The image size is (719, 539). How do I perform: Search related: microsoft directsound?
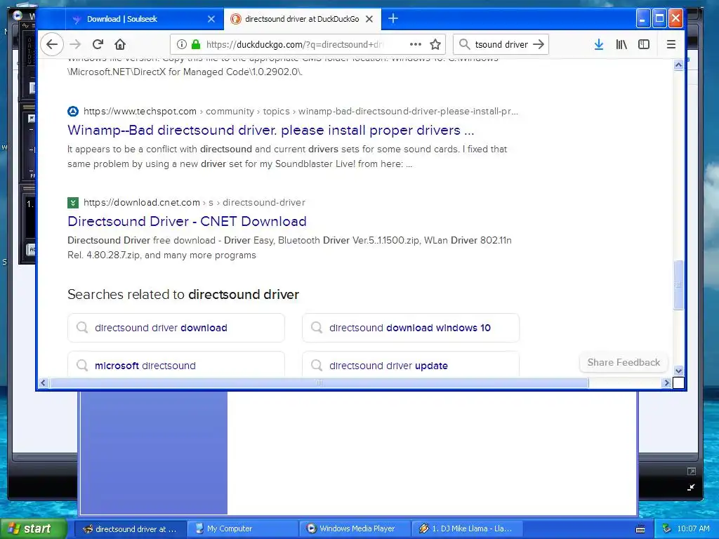pos(176,365)
